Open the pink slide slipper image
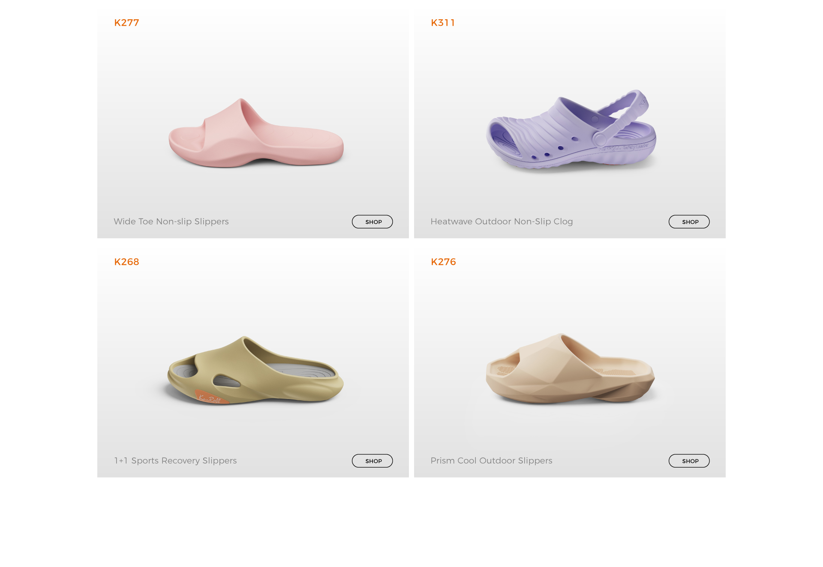Image resolution: width=823 pixels, height=567 pixels. click(256, 133)
